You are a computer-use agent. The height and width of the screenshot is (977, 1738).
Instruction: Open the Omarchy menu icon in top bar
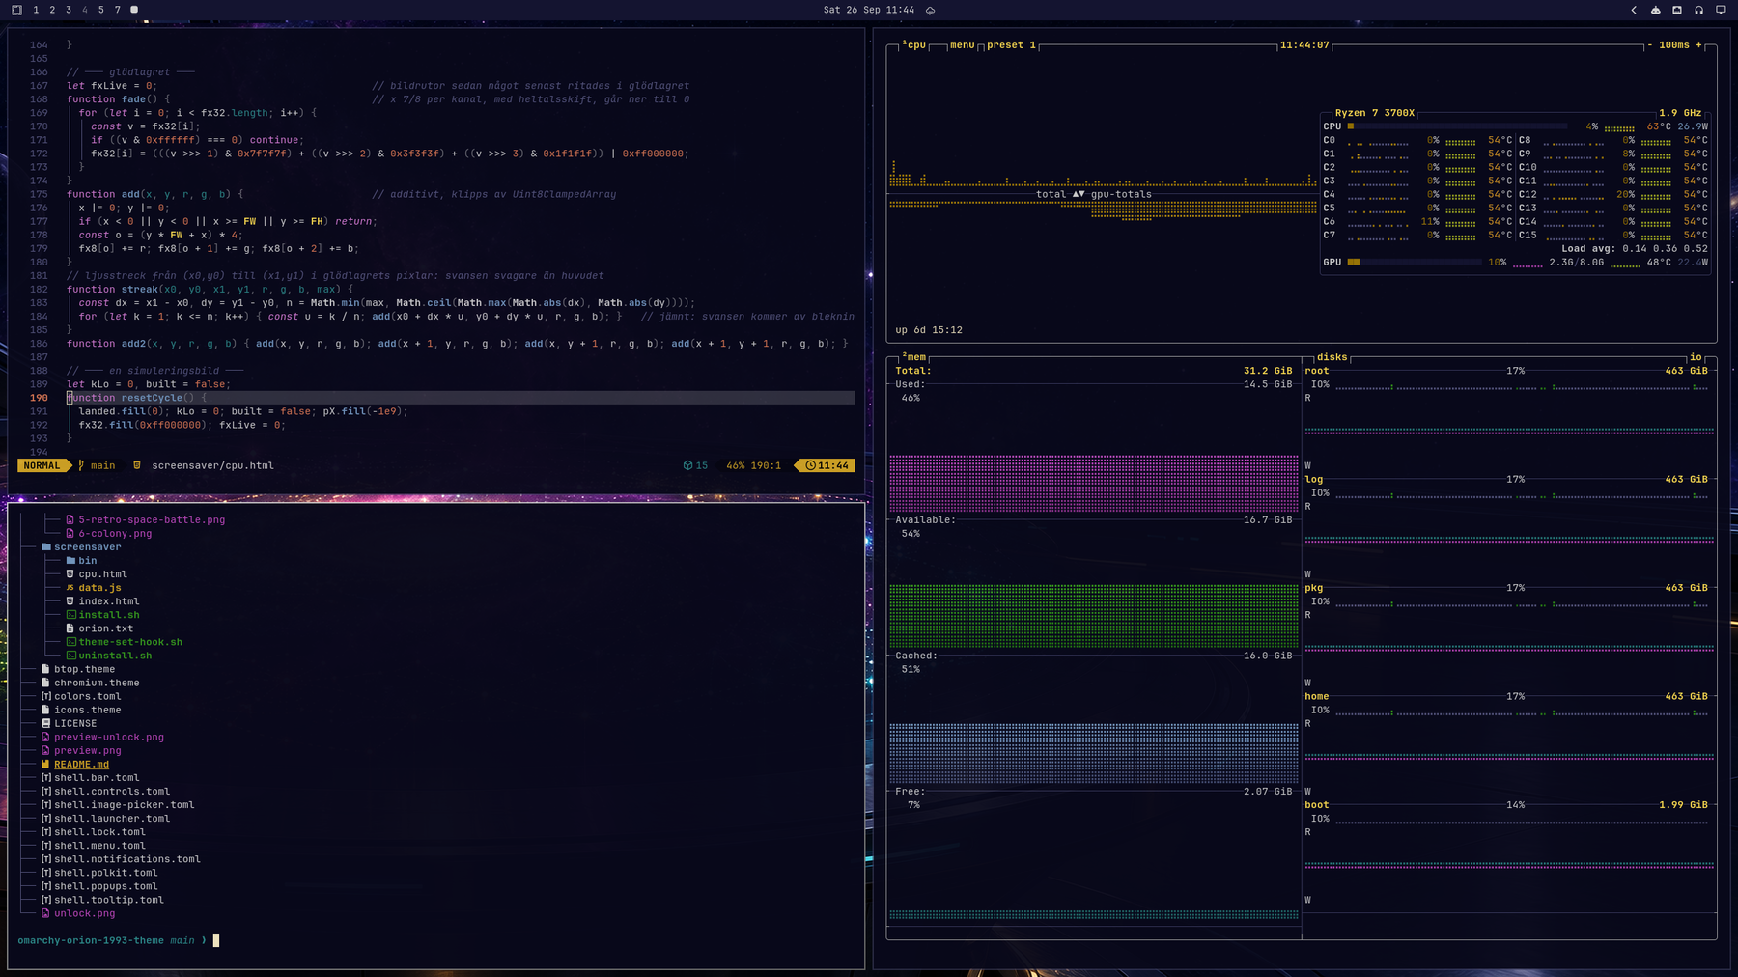click(x=16, y=10)
